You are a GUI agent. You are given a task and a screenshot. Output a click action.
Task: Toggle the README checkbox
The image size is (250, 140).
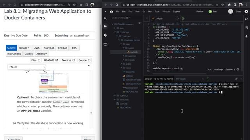point(57,60)
